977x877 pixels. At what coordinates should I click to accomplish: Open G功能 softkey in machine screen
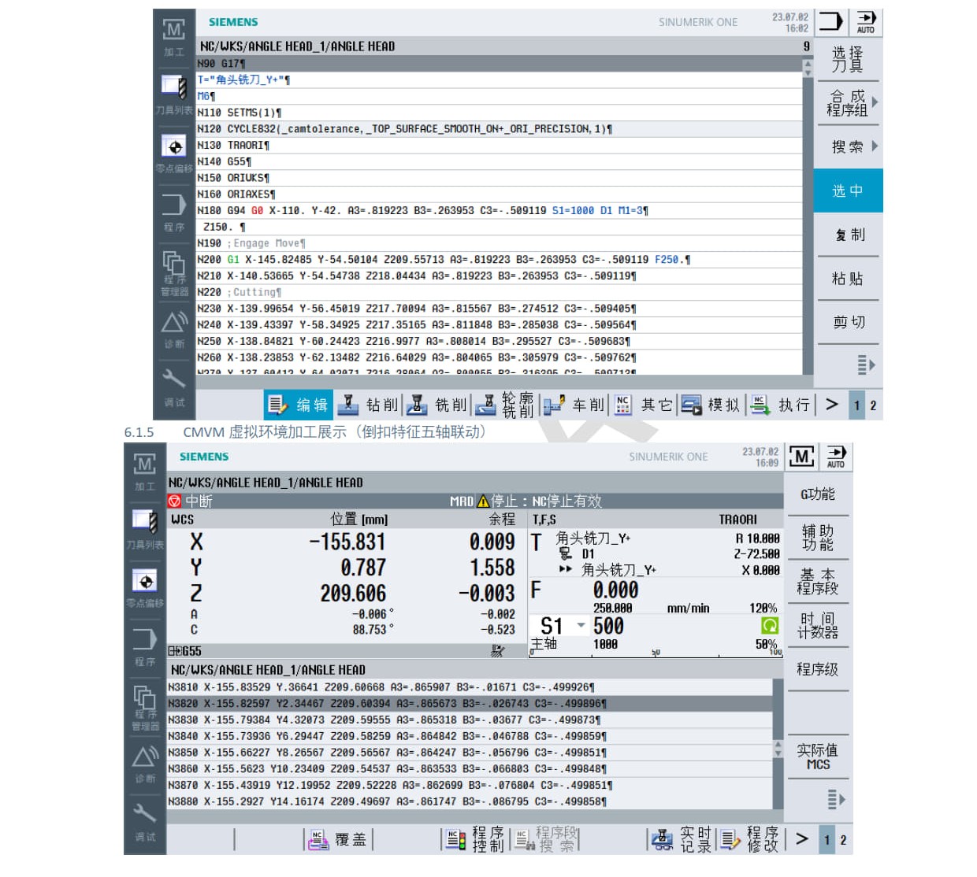click(818, 494)
